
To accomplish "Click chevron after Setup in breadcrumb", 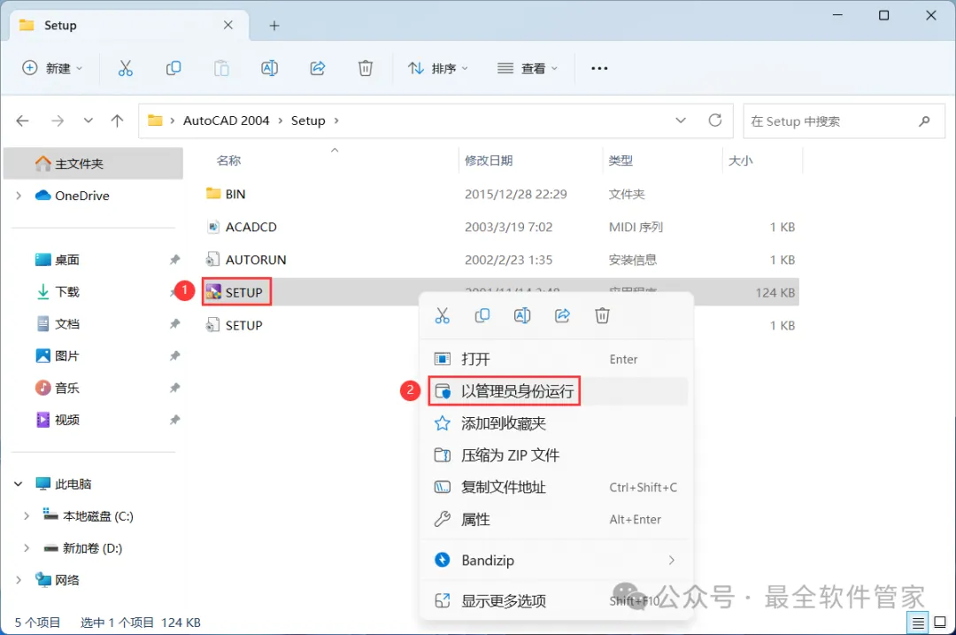I will (x=336, y=120).
